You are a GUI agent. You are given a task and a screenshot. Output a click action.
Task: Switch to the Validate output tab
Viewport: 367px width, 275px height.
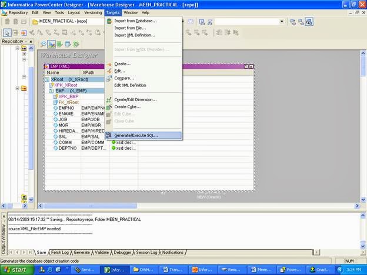[x=102, y=253]
